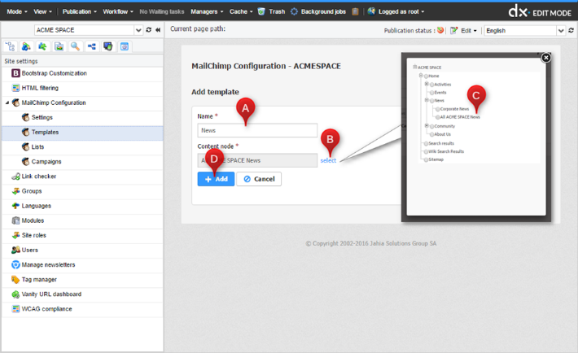Open the Categories tree tab icon
Image resolution: width=578 pixels, height=353 pixels.
click(x=91, y=46)
